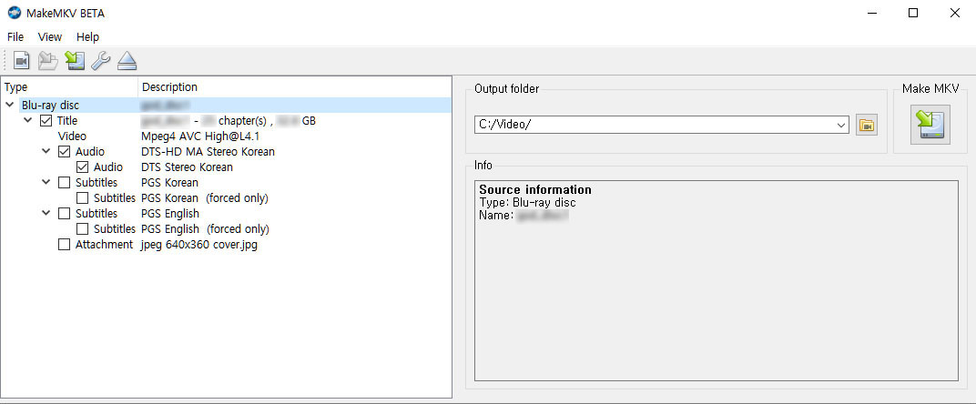Collapse the PGS English Subtitles node
Screen dimensions: 976x404
click(x=46, y=213)
